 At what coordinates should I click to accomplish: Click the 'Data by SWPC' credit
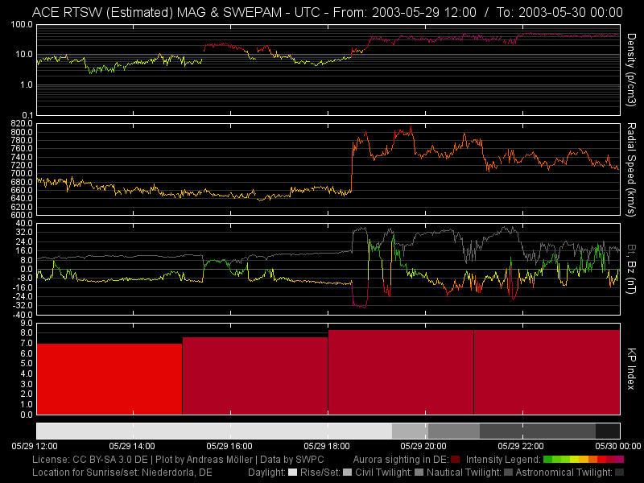pos(292,460)
